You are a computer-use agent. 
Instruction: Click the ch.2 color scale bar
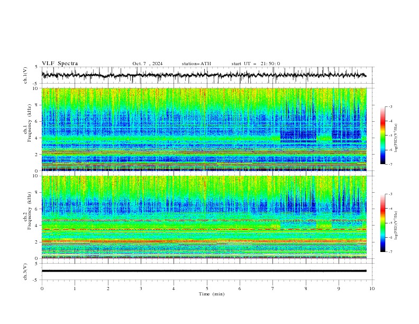[382, 223]
